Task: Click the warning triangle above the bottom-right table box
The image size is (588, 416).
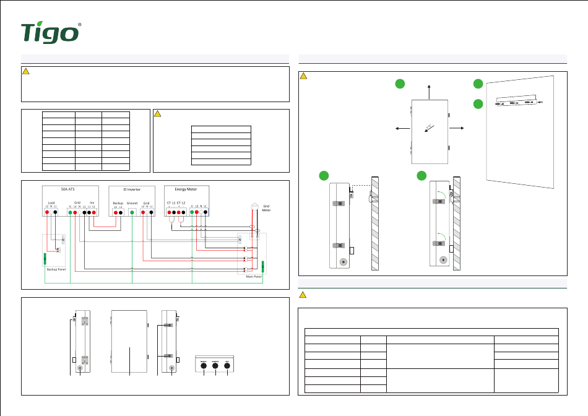Action: tap(303, 295)
